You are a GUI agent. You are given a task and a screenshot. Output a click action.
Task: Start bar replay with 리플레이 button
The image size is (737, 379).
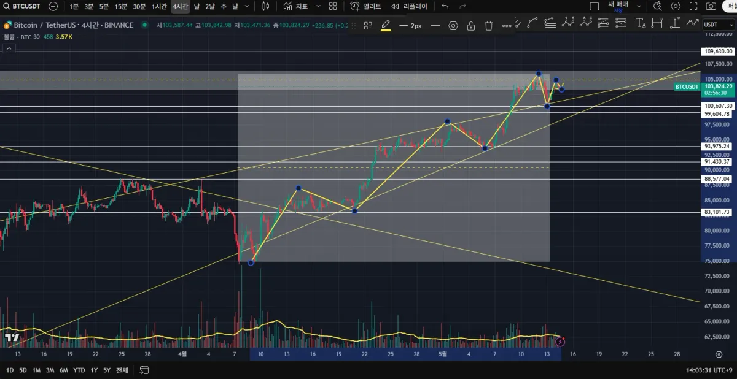(x=409, y=6)
